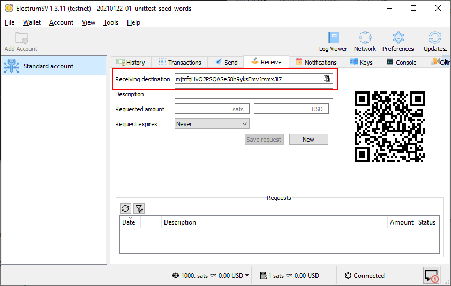Click the Description input field
The height and width of the screenshot is (286, 451).
click(x=254, y=94)
